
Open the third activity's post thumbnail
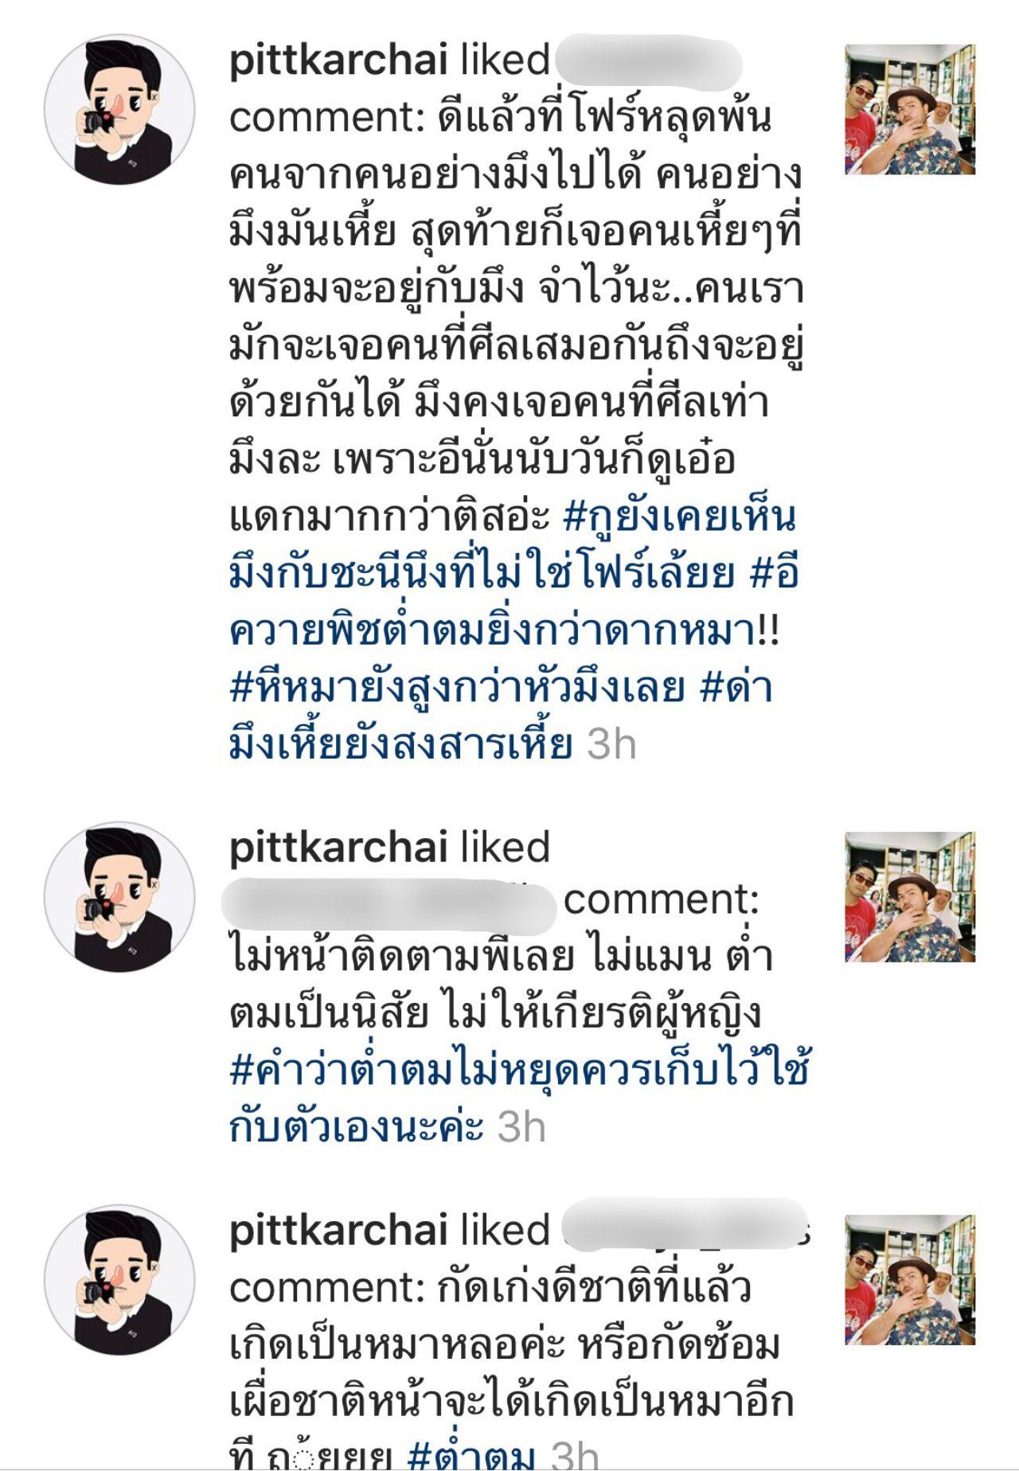[x=910, y=1280]
